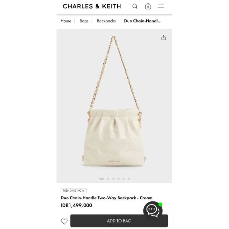
Task: Go to Home breadcrumb
Action: tap(66, 21)
